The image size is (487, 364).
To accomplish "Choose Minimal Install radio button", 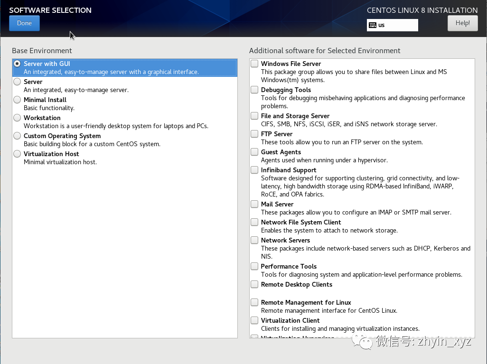I will (x=17, y=100).
